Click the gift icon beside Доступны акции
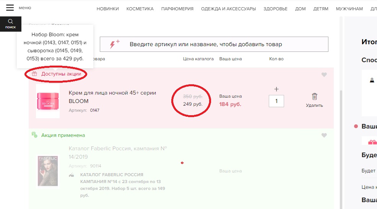Screen dimensions: 377x209 (x=34, y=74)
